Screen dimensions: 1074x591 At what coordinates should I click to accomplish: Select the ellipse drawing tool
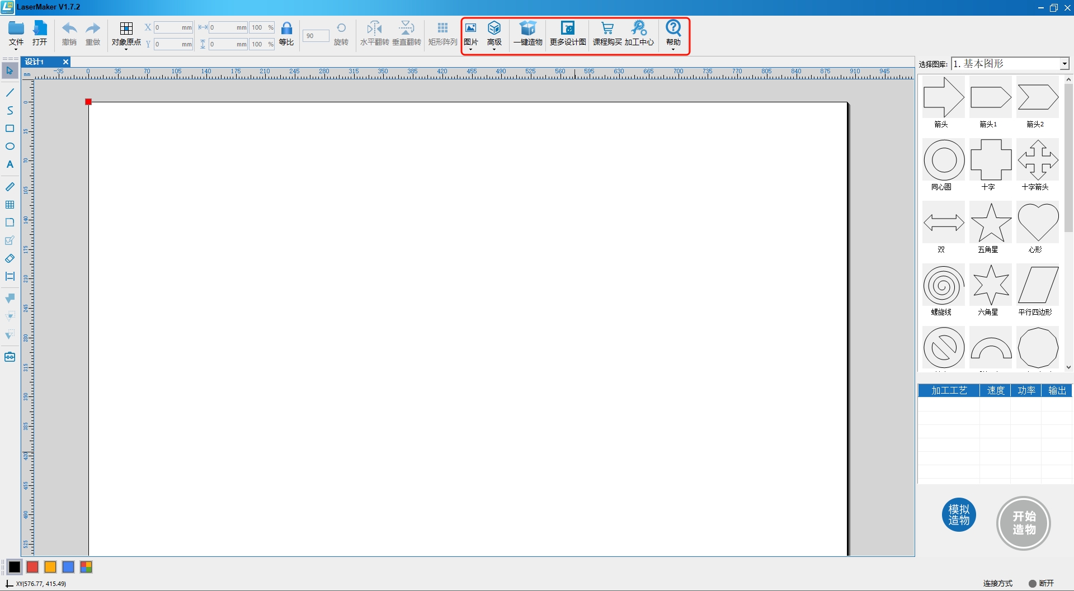point(10,146)
